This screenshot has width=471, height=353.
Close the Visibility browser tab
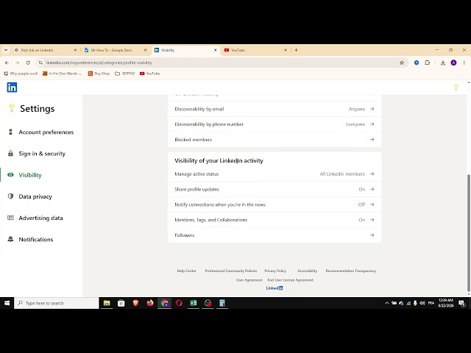pyautogui.click(x=216, y=50)
